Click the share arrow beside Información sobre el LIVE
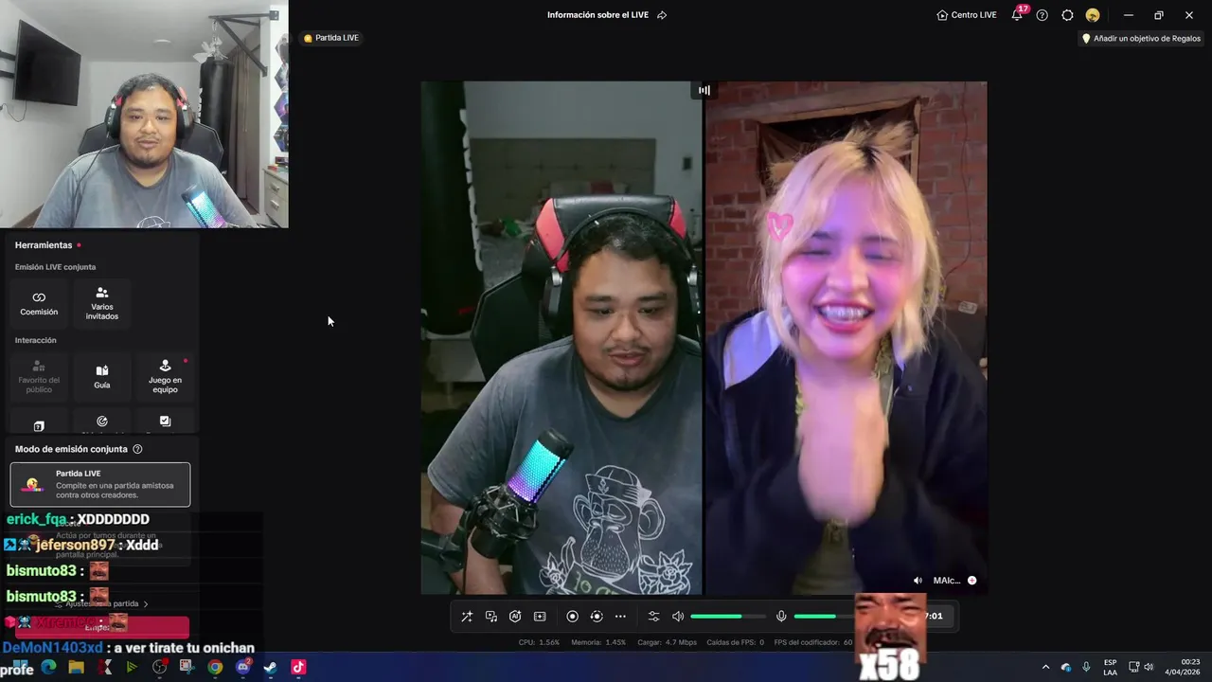 pyautogui.click(x=662, y=15)
